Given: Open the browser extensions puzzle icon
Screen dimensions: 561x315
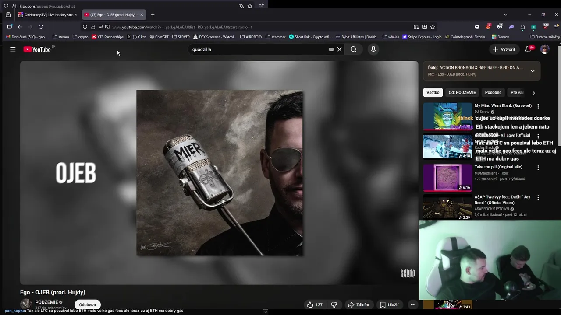Looking at the screenshot, I should click(522, 27).
